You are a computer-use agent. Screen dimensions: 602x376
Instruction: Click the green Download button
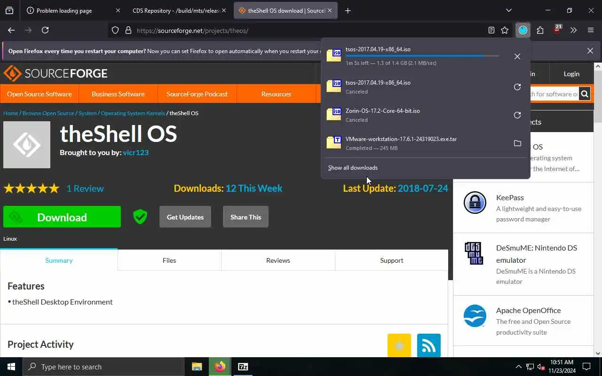[62, 217]
